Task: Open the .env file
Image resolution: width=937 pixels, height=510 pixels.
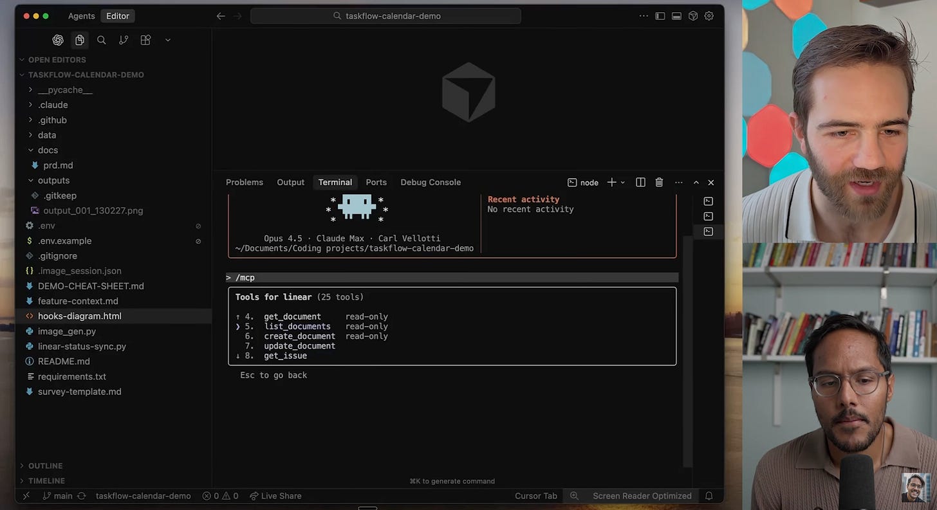Action: tap(46, 226)
